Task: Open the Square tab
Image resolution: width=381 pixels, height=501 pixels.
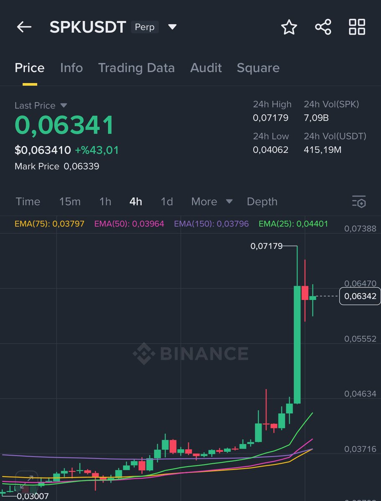Action: (258, 68)
